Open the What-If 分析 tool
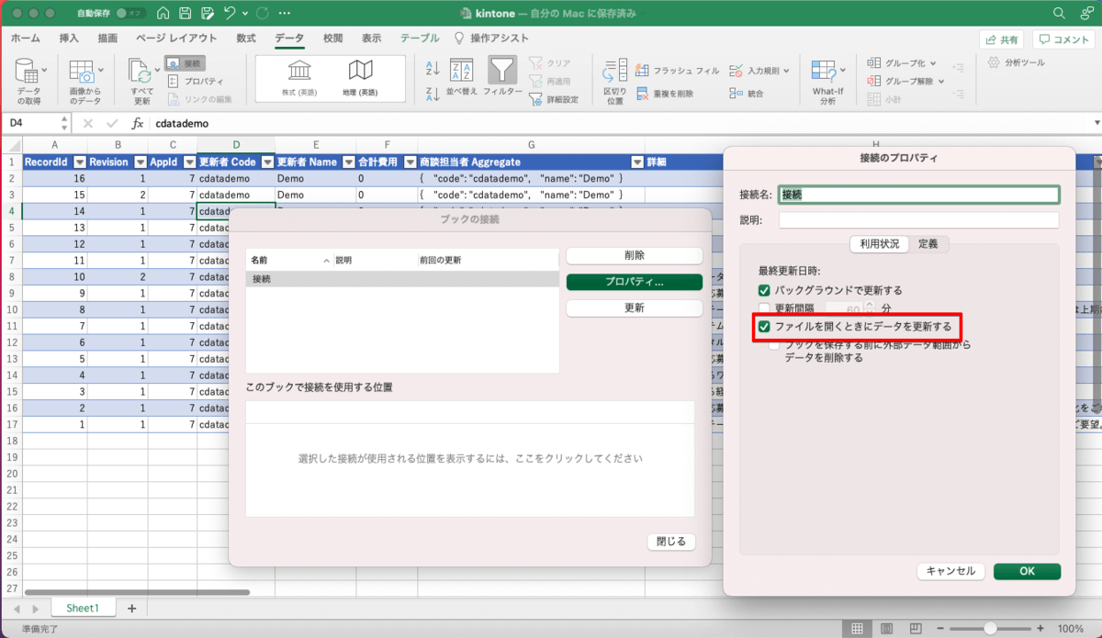 click(827, 83)
